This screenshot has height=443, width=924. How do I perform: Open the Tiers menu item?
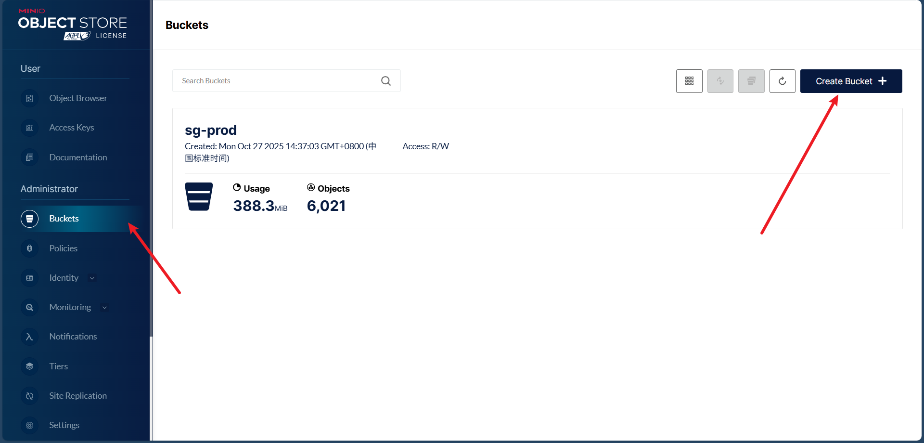point(58,366)
